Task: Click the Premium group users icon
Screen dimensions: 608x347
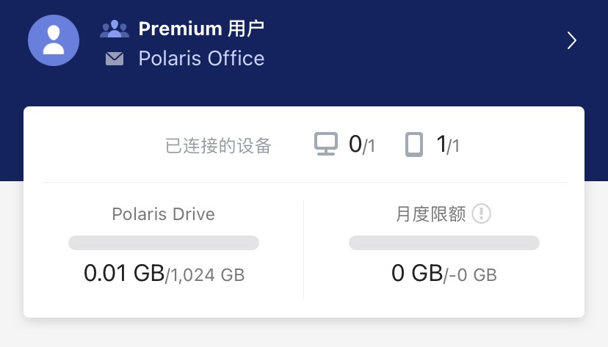Action: [115, 29]
